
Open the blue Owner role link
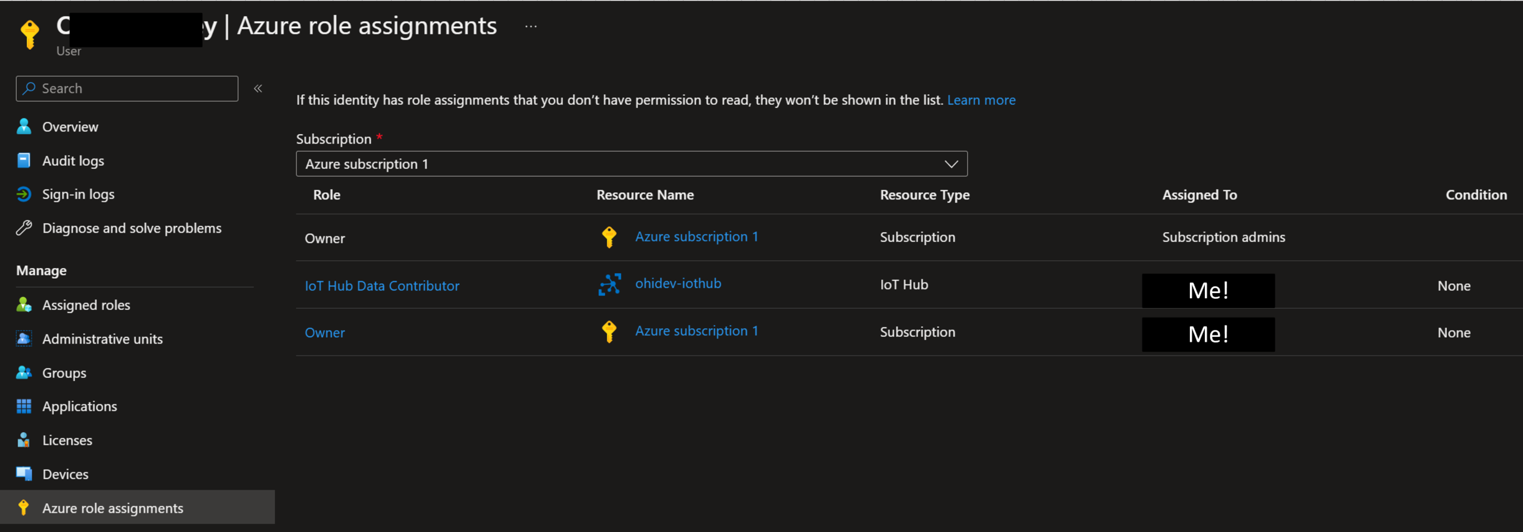pos(324,332)
